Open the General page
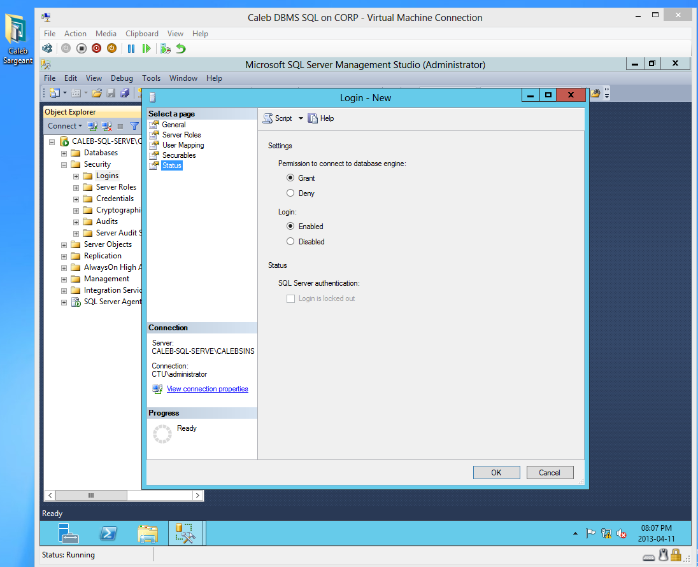 174,125
